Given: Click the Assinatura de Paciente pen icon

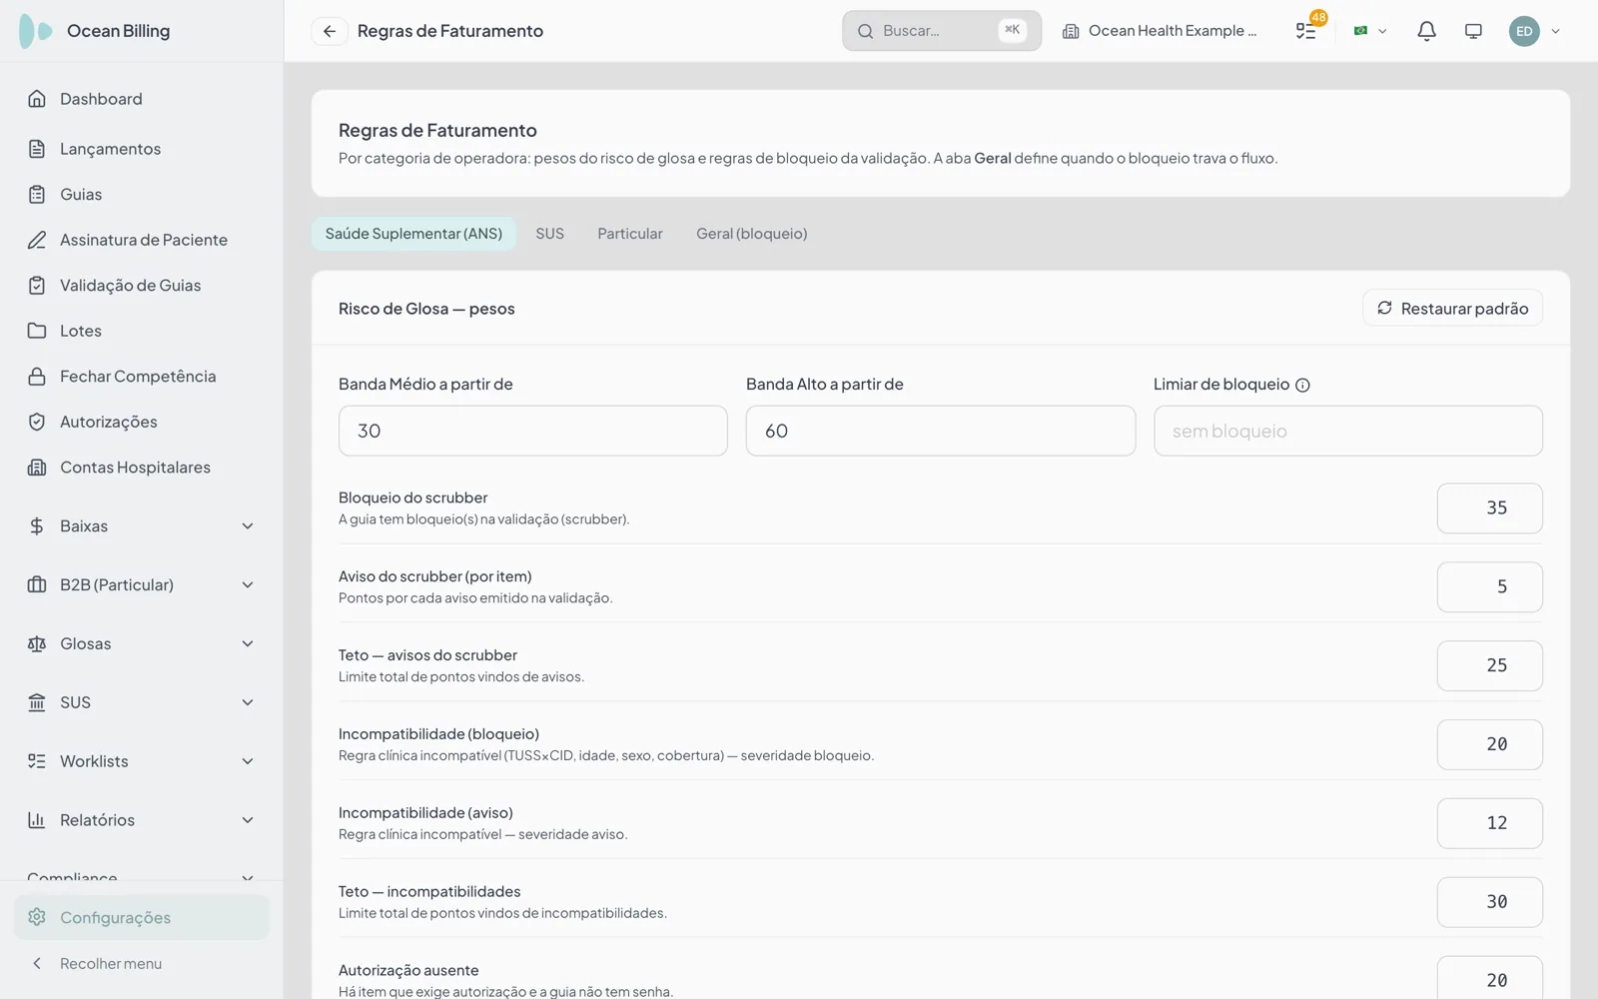Looking at the screenshot, I should point(37,240).
